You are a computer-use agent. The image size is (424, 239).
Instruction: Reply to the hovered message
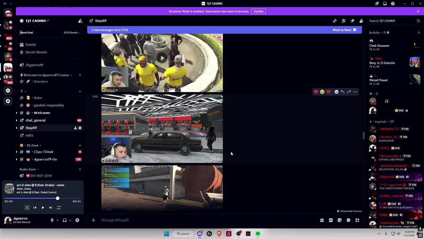tap(343, 92)
